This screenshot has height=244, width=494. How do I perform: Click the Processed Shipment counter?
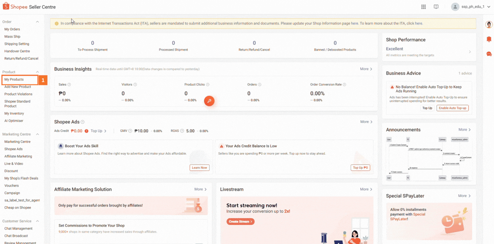[x=173, y=46]
